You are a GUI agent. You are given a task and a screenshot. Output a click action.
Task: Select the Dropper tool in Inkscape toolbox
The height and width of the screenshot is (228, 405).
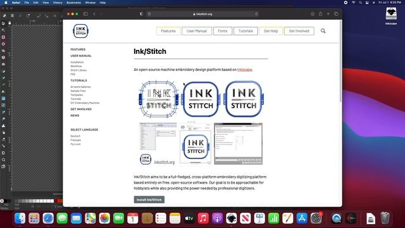tap(3, 112)
